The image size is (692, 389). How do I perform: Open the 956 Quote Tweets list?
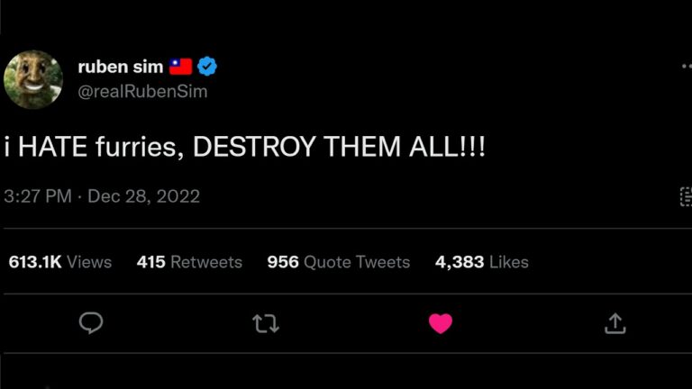click(338, 262)
